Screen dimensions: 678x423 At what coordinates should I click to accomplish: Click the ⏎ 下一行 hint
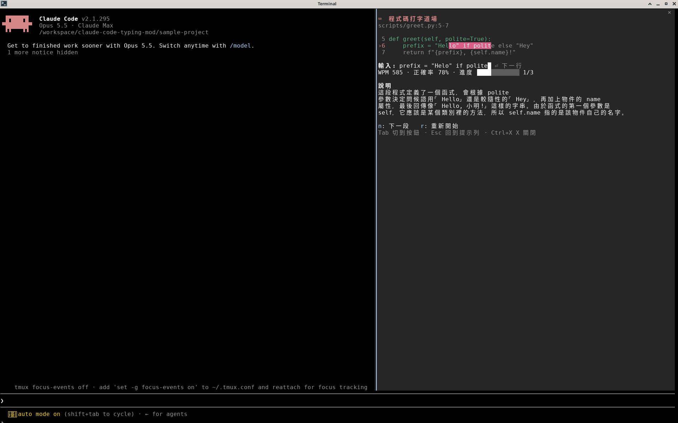coord(508,66)
